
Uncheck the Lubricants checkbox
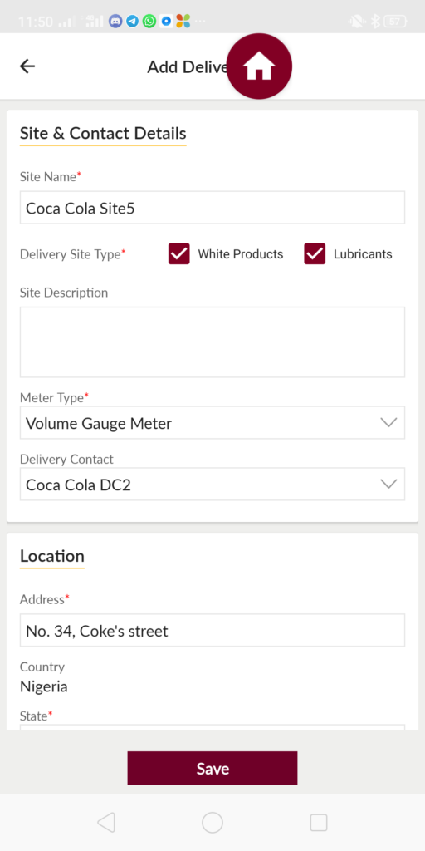(x=315, y=254)
